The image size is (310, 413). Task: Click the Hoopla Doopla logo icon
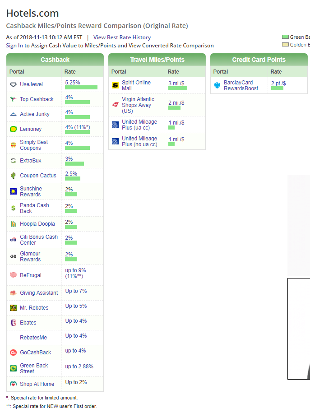[x=13, y=224]
